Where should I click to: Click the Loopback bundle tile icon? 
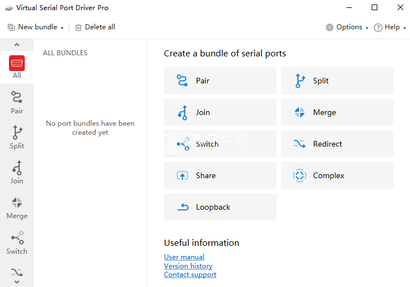183,207
